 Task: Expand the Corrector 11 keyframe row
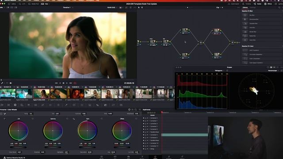(x=149, y=146)
